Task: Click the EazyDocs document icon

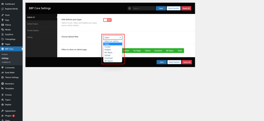Action: (x=3, y=34)
